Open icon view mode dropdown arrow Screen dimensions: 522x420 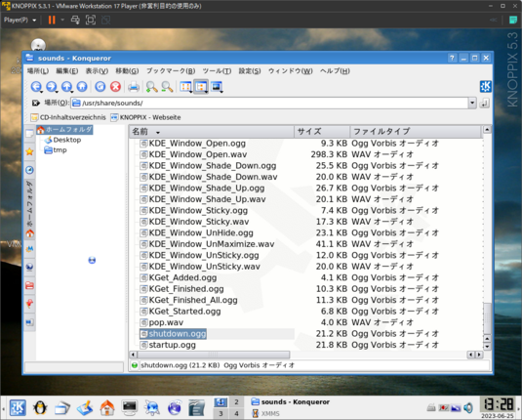(x=191, y=92)
